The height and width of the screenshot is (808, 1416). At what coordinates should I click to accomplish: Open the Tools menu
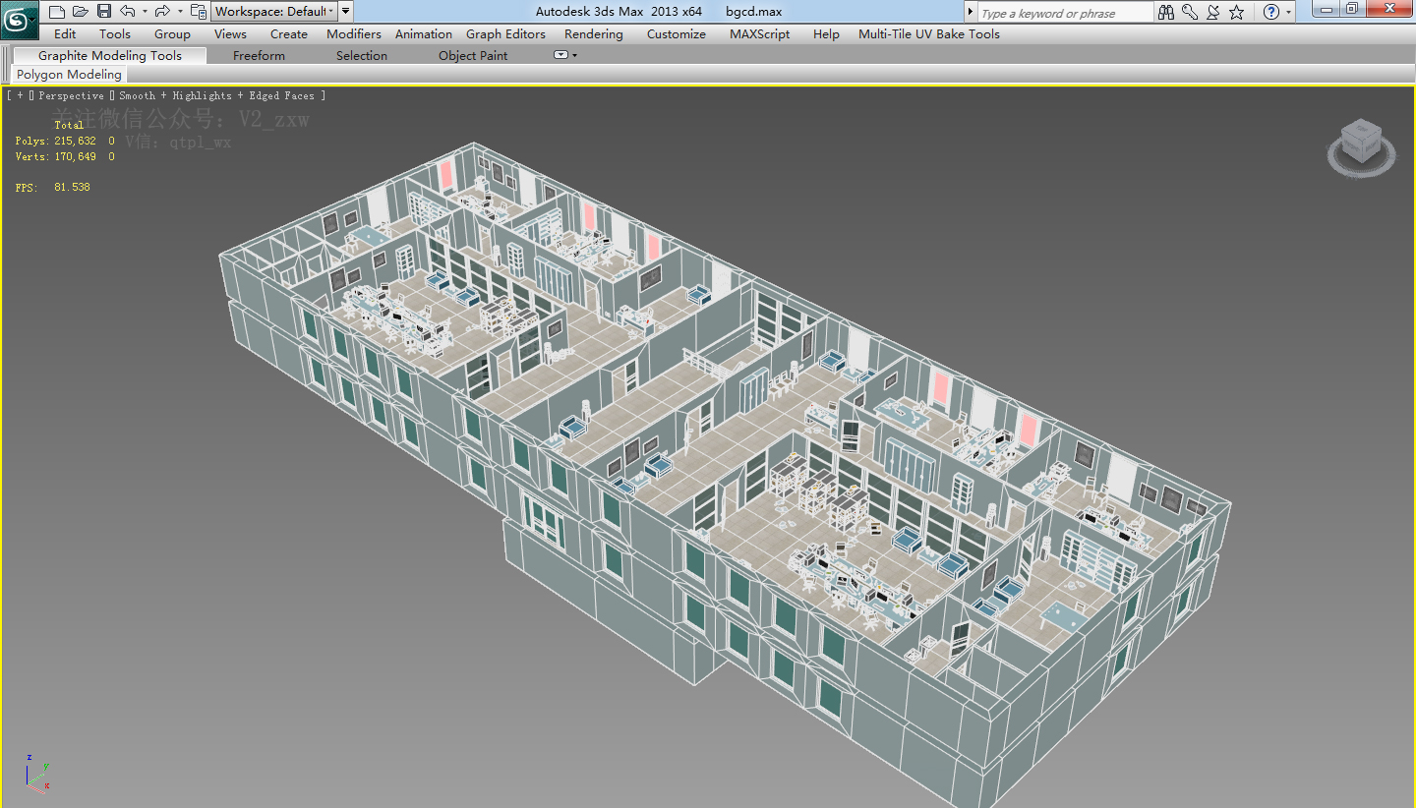tap(115, 33)
